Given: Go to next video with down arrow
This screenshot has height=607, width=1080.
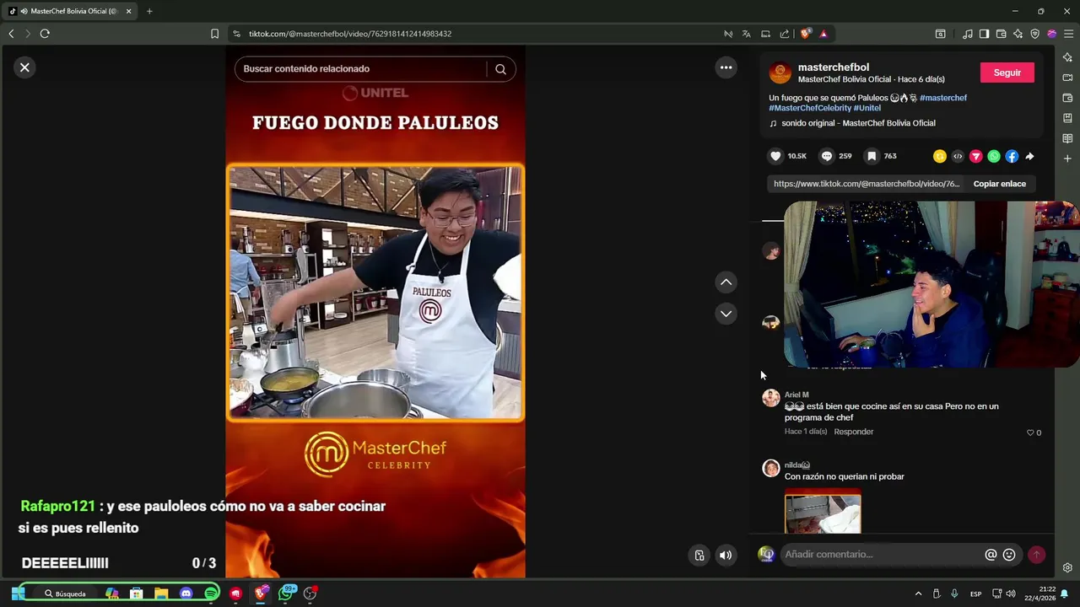Looking at the screenshot, I should 726,314.
